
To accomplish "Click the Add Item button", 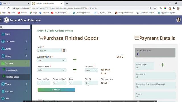I will (56, 90).
